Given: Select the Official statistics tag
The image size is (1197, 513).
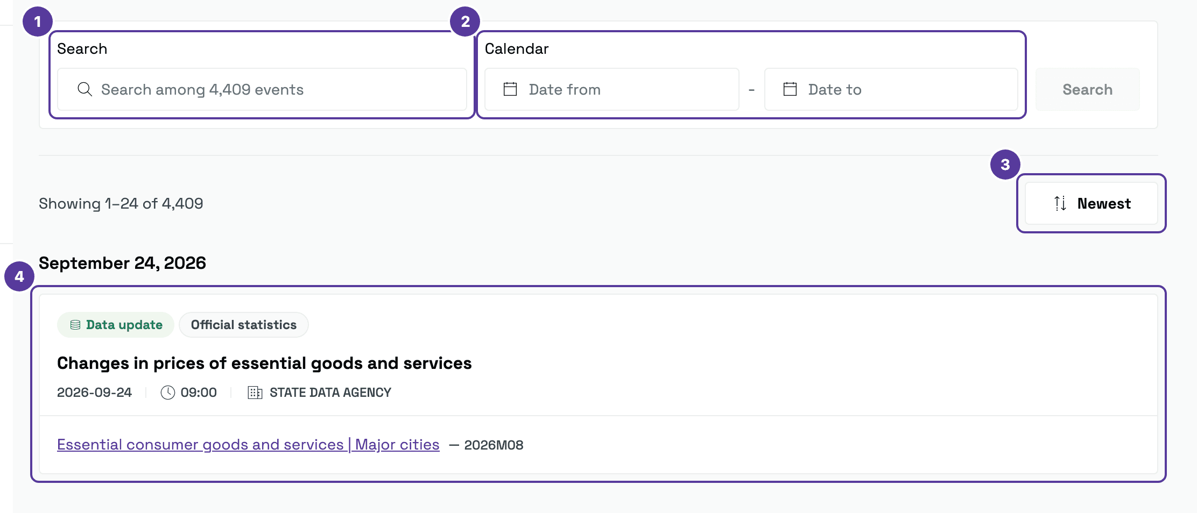Looking at the screenshot, I should coord(244,325).
